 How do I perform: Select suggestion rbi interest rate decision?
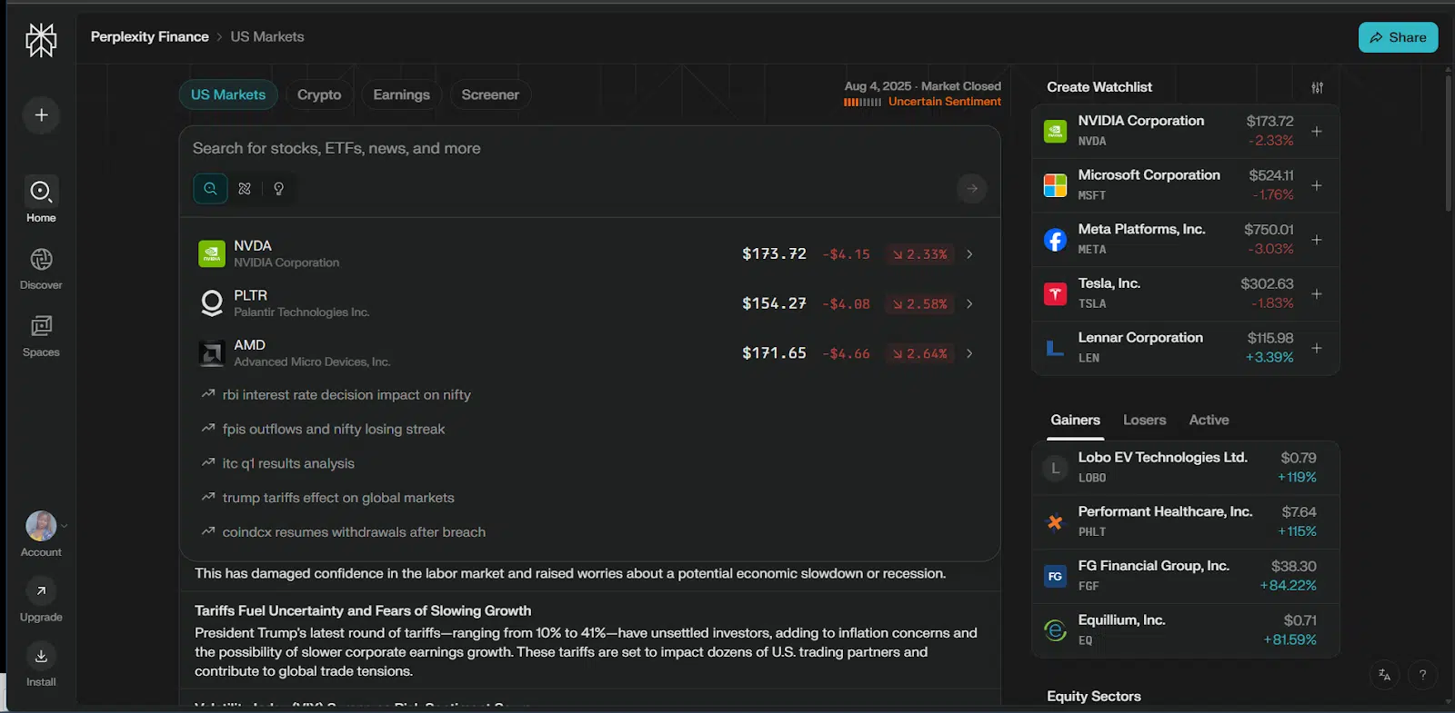346,395
